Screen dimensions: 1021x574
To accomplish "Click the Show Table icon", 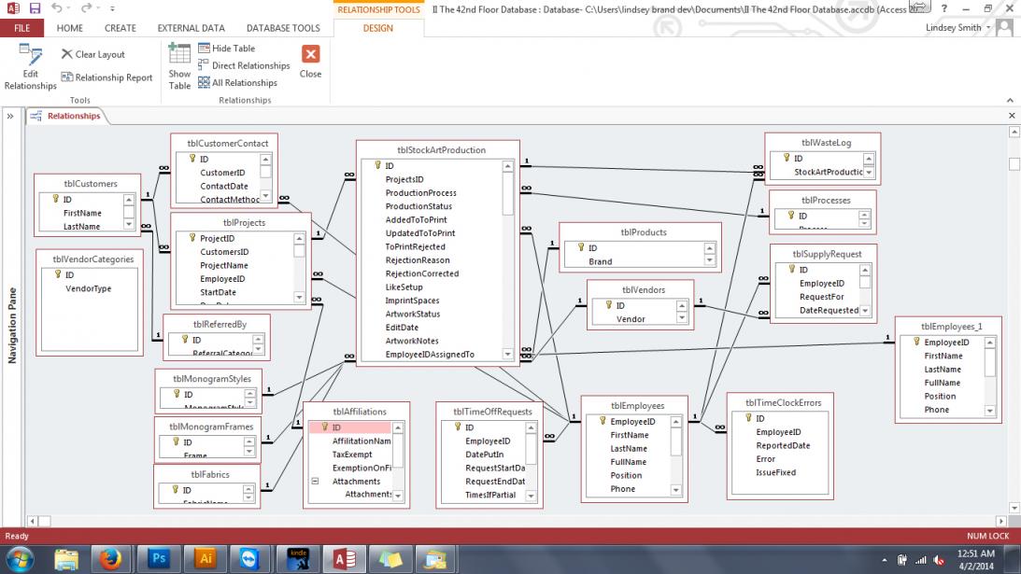I will click(179, 53).
